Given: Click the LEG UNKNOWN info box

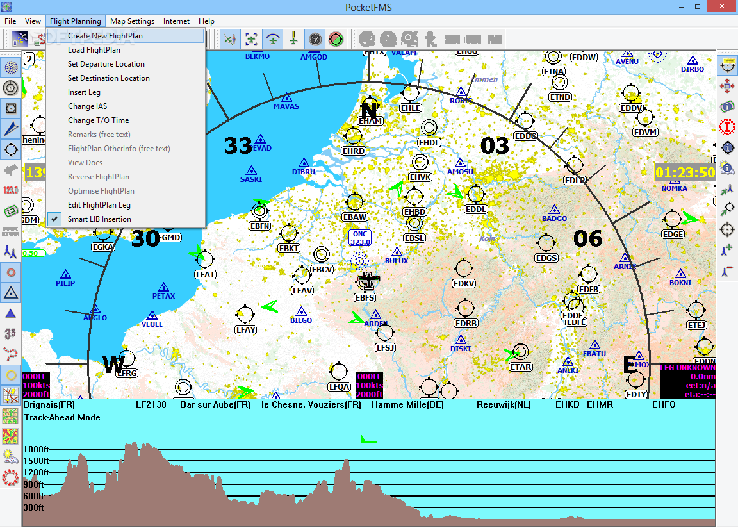Looking at the screenshot, I should [x=687, y=381].
